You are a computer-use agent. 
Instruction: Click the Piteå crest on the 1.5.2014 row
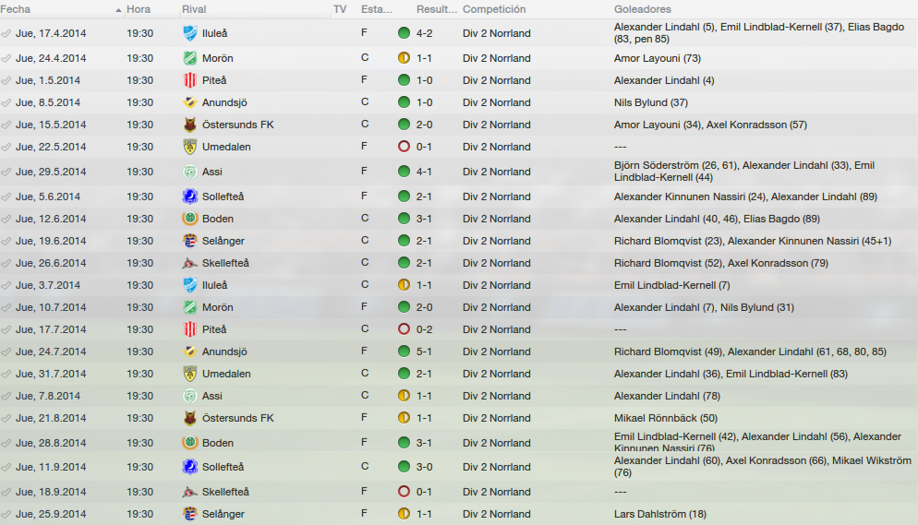click(189, 80)
